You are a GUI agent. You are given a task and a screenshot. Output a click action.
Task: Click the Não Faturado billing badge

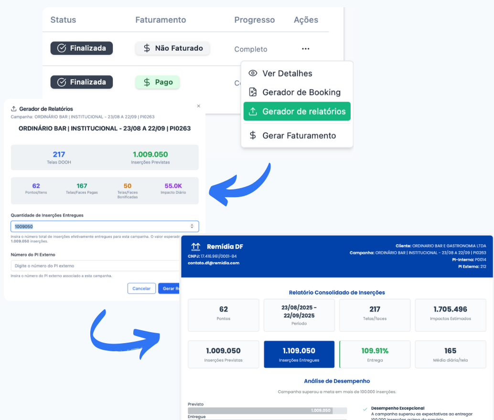click(172, 48)
